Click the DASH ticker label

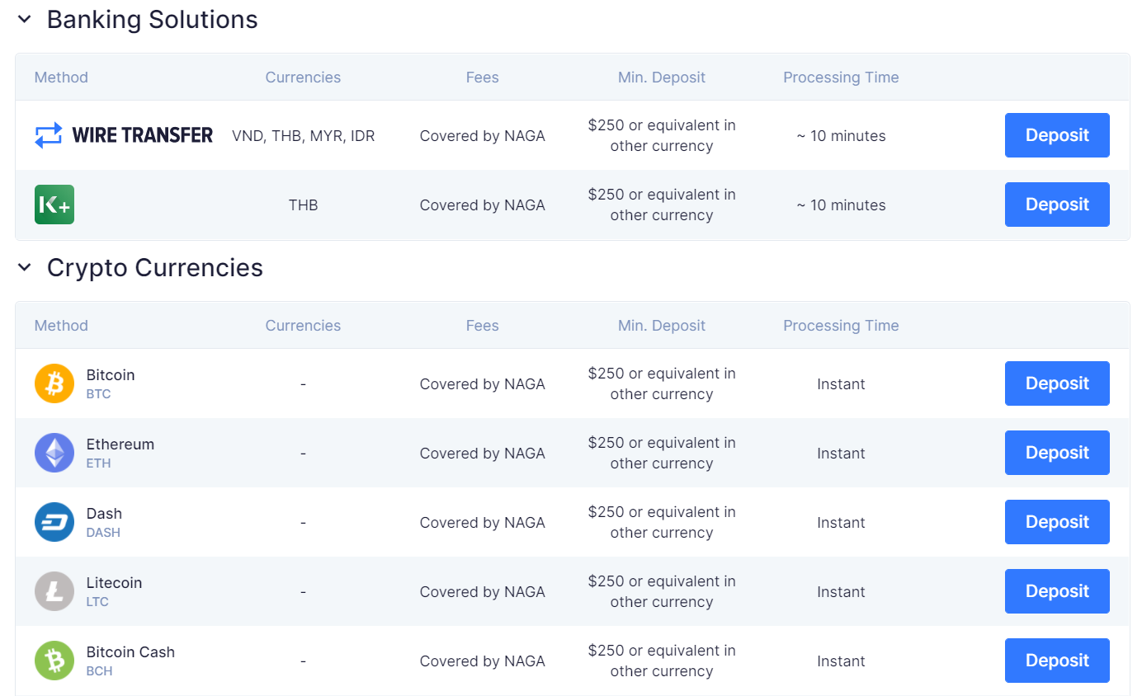tap(103, 533)
